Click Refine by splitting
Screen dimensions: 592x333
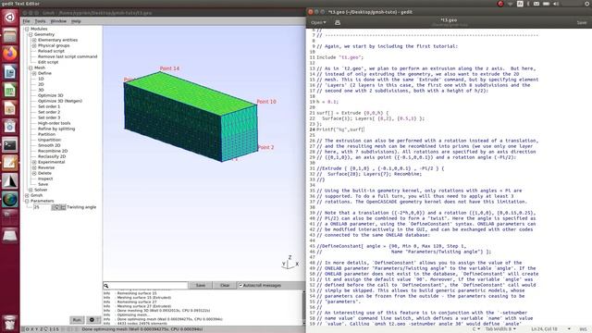56,129
